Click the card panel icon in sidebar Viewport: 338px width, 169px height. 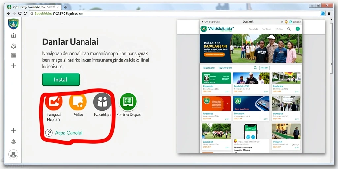[13, 55]
